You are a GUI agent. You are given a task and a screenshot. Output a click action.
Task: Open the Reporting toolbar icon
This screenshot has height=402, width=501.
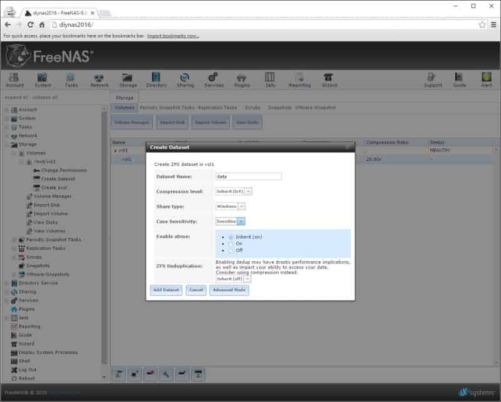[x=299, y=80]
